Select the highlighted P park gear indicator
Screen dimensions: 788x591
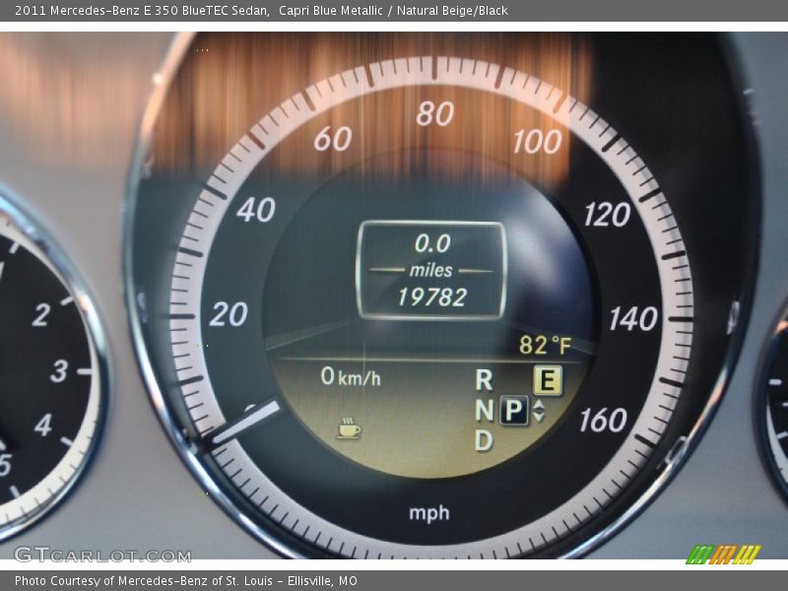[x=513, y=411]
